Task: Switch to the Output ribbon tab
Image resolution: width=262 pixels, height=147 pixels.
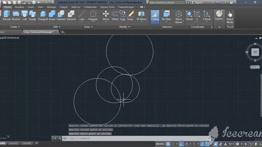Action: pos(63,7)
